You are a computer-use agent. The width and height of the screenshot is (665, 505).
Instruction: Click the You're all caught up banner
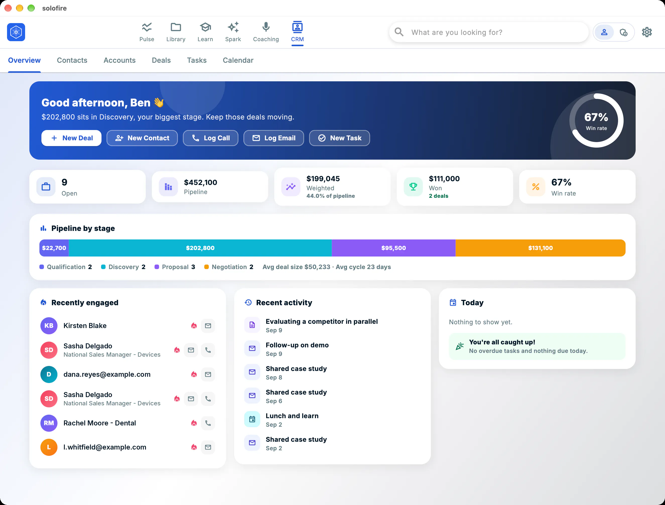[x=537, y=346]
